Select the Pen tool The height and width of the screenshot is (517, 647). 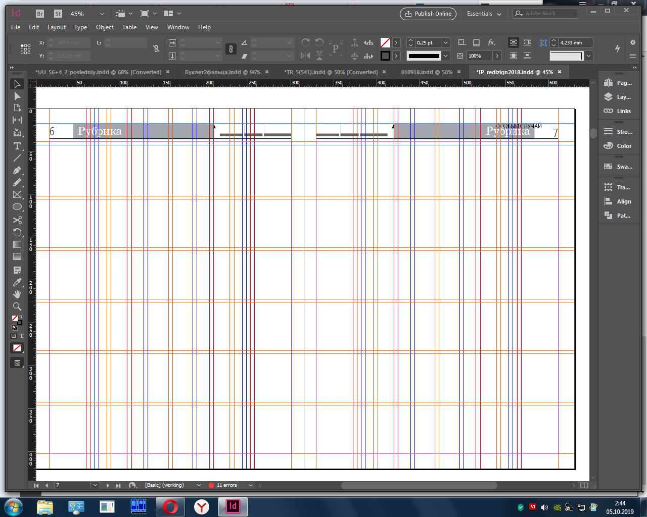[17, 170]
